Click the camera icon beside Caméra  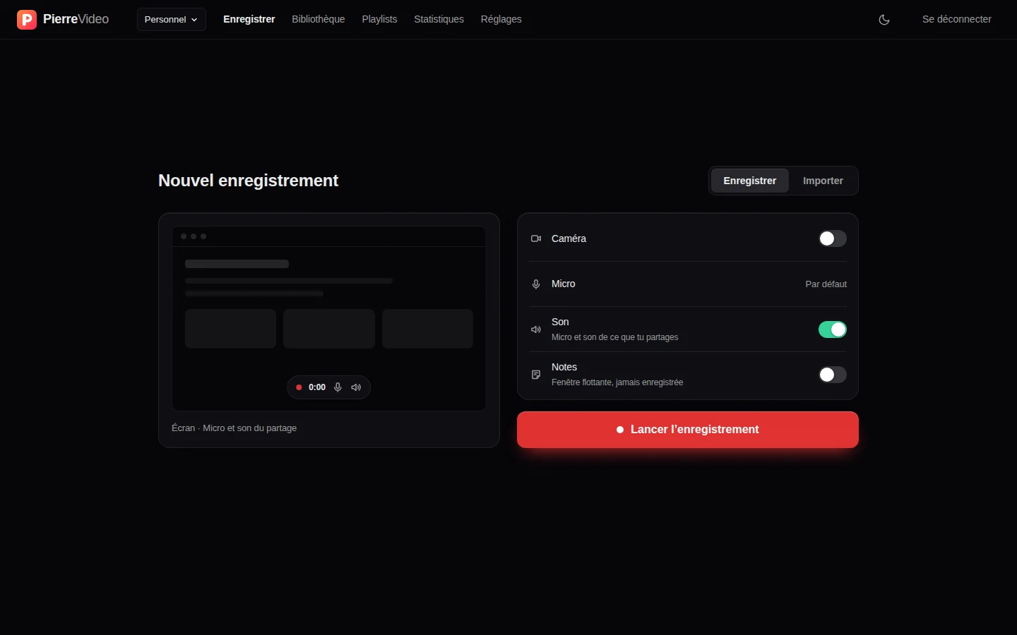[536, 238]
